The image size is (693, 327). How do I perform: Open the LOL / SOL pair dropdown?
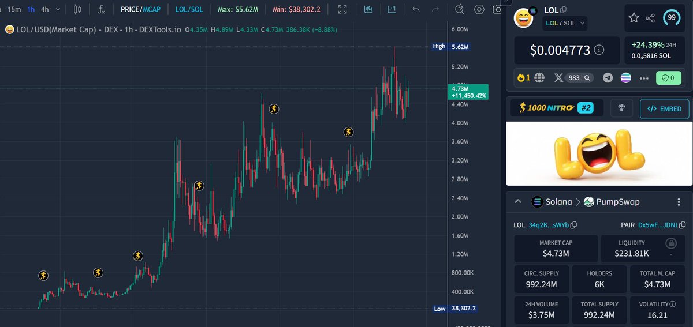click(564, 23)
